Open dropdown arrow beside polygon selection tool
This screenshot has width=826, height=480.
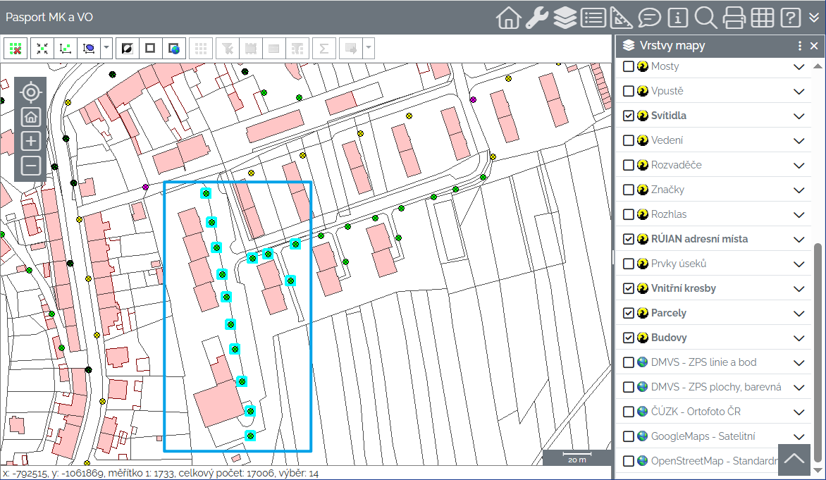click(106, 49)
